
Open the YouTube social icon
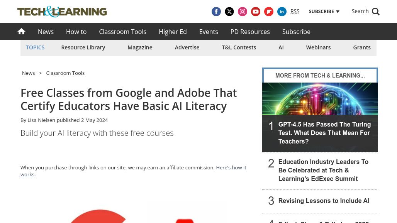[256, 12]
